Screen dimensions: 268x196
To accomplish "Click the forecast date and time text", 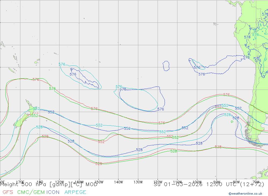I will coord(209,185).
